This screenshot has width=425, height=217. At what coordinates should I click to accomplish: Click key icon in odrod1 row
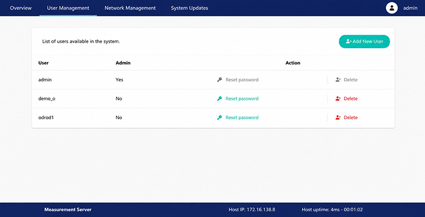(219, 118)
